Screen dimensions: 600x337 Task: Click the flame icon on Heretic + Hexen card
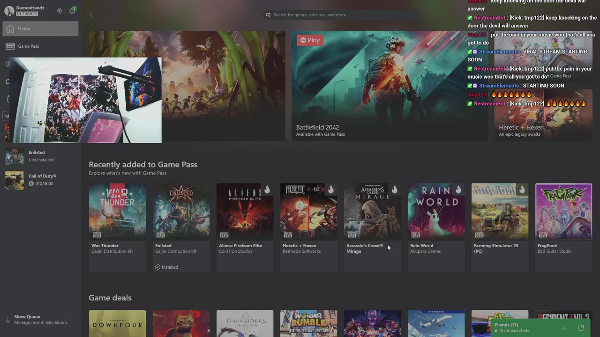[x=330, y=189]
